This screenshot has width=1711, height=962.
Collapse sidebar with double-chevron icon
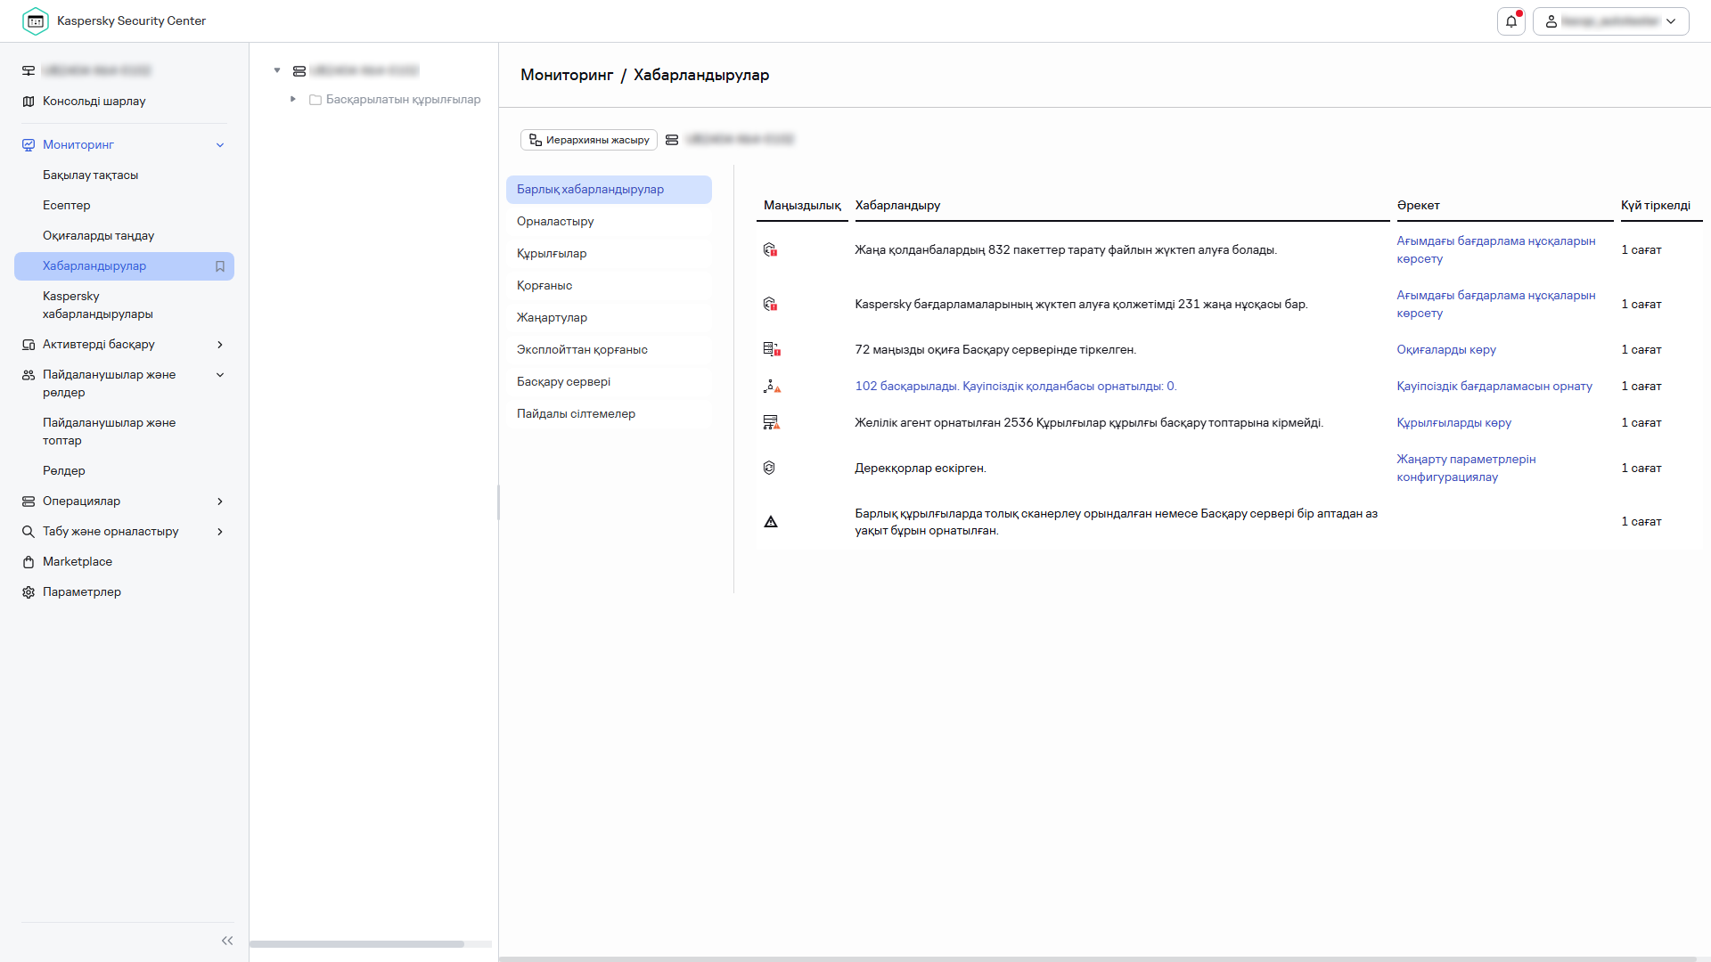226,941
